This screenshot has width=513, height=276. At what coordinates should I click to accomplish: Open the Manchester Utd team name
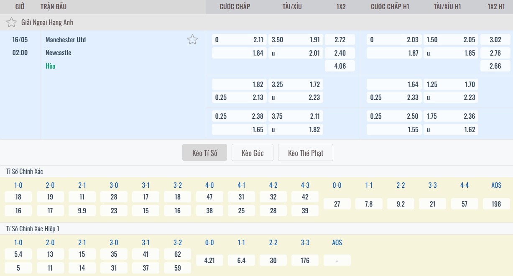(66, 40)
